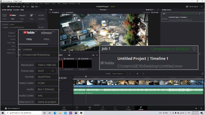This screenshot has width=205, height=115.
Task: Select clip thumbnail 03 in clip strip
Action: pos(85,64)
